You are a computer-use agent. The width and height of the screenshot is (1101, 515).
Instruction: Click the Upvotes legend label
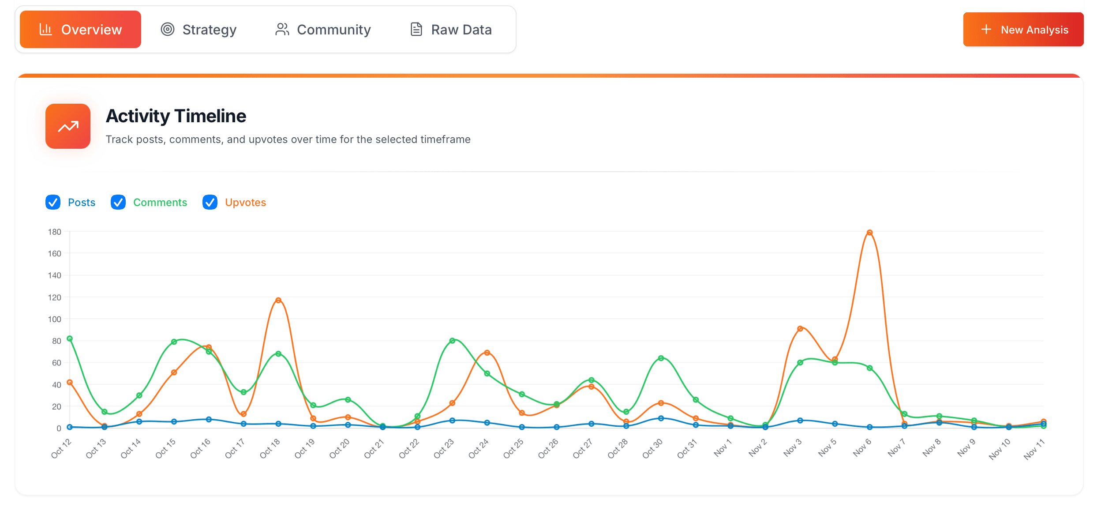(x=245, y=203)
